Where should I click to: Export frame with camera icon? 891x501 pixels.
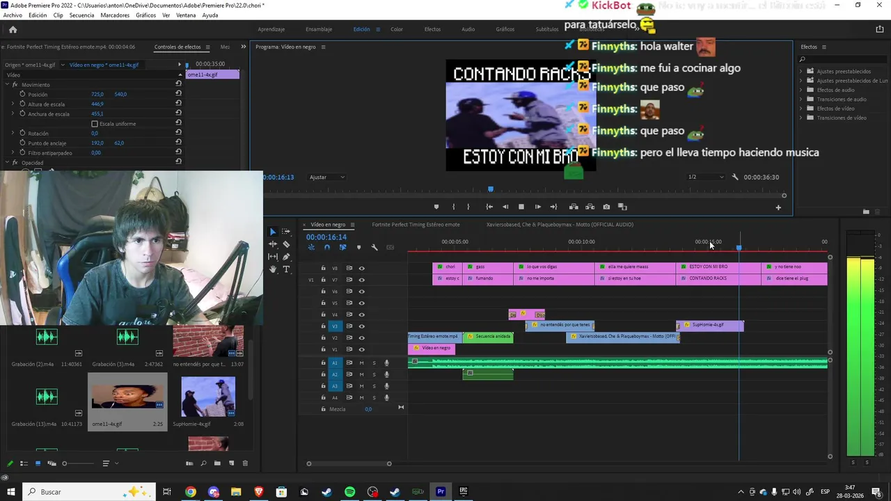tap(606, 207)
